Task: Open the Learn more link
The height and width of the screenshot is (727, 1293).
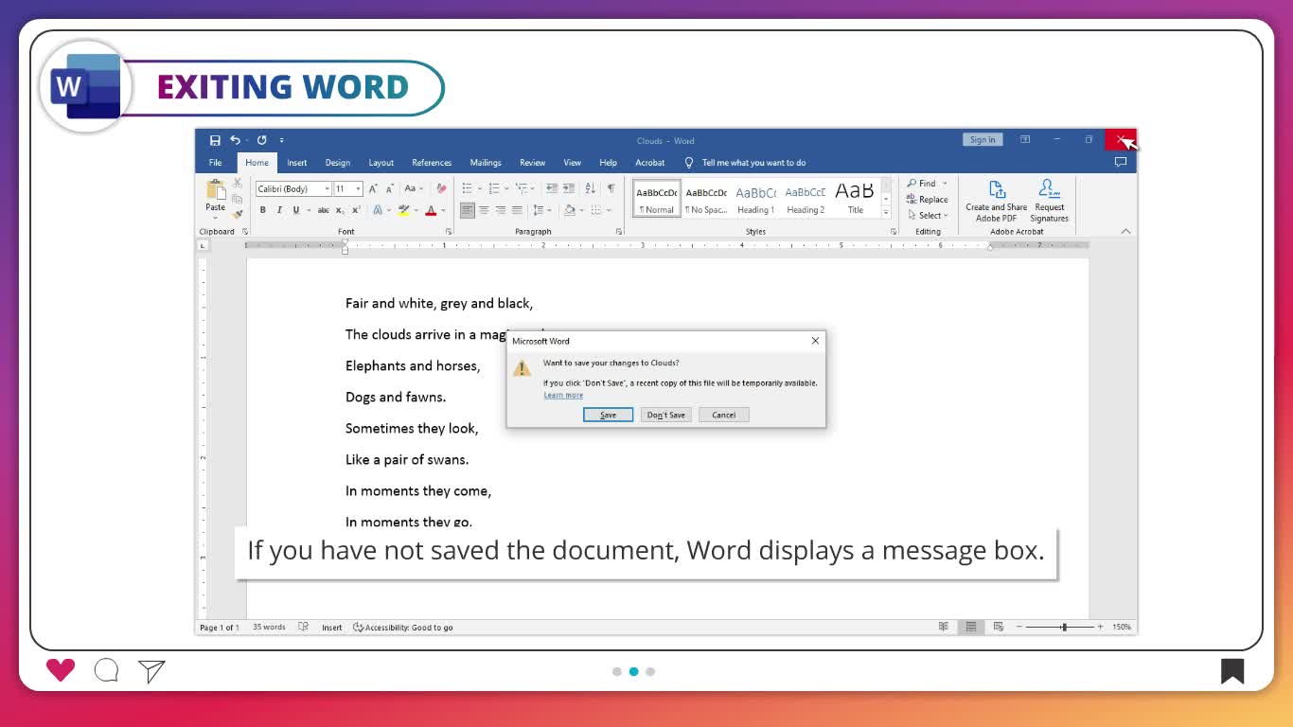Action: [563, 395]
